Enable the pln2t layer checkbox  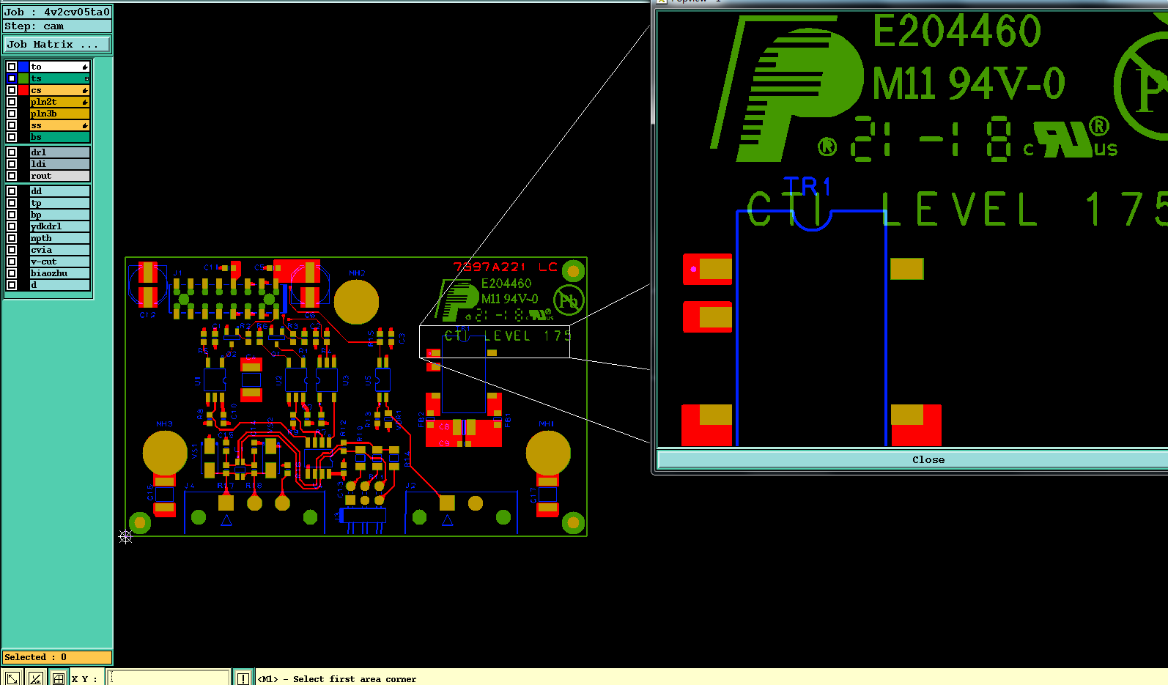pyautogui.click(x=12, y=102)
